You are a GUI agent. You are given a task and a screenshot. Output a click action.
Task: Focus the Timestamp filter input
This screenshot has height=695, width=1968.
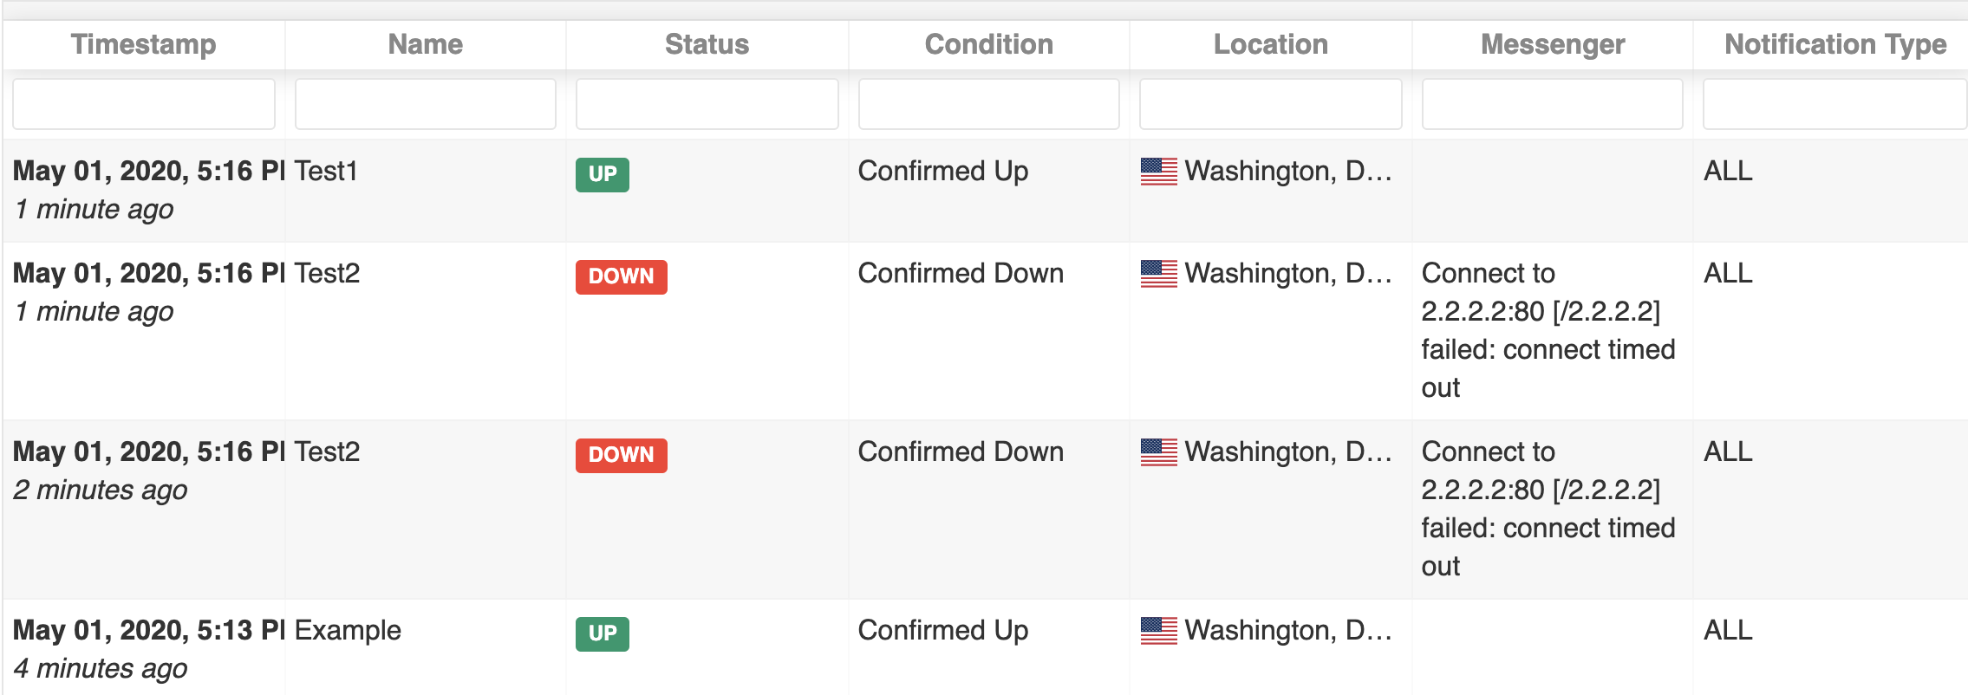point(144,104)
